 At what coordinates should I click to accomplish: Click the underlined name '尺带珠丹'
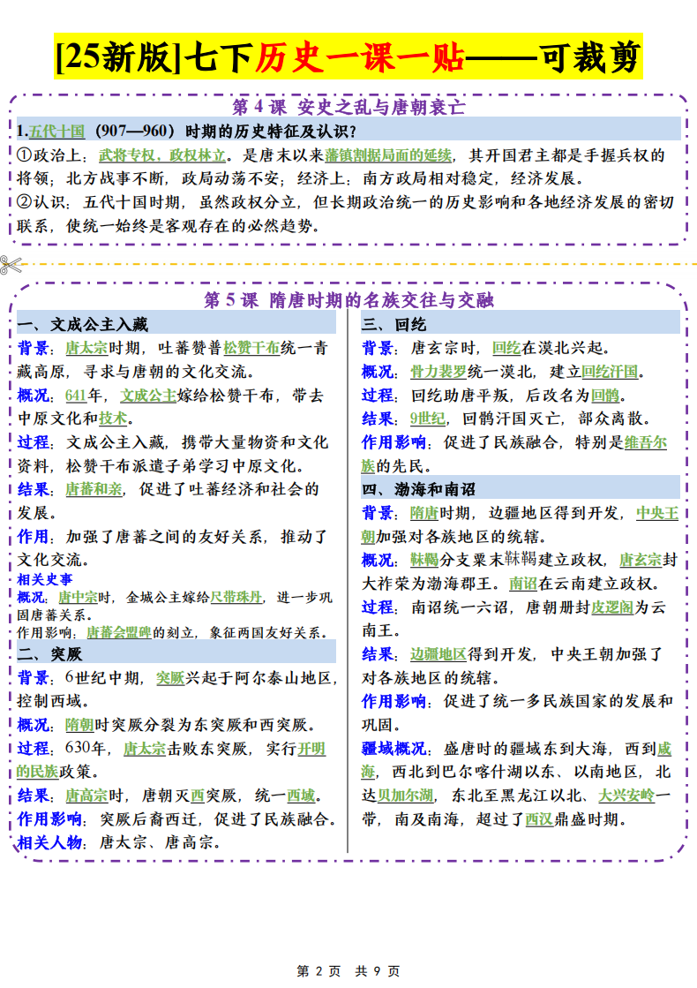tap(236, 597)
